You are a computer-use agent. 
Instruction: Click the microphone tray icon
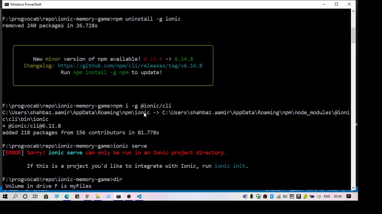pyautogui.click(x=252, y=196)
